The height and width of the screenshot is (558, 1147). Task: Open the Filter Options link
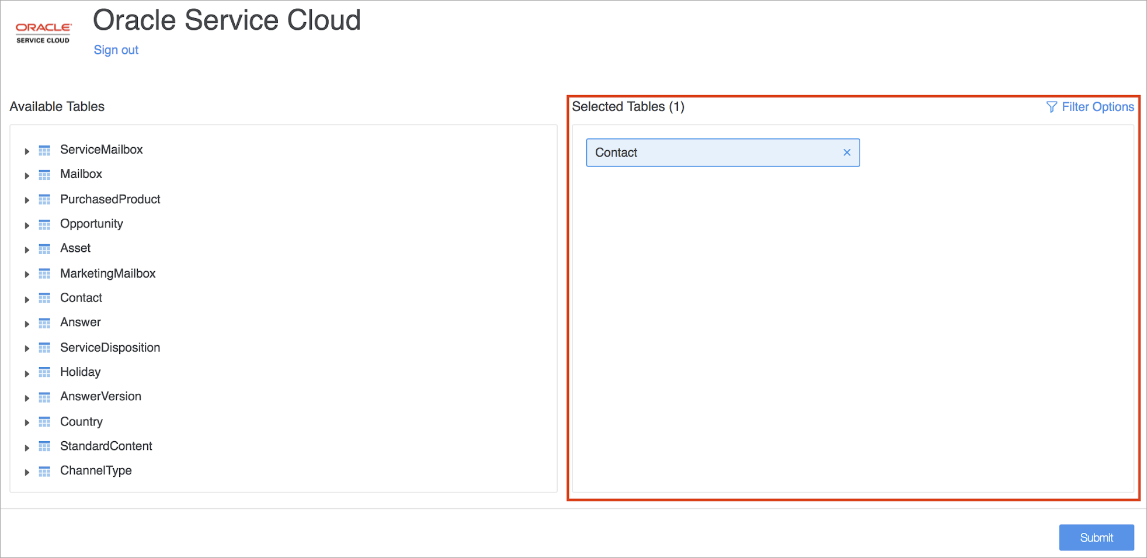click(x=1097, y=107)
